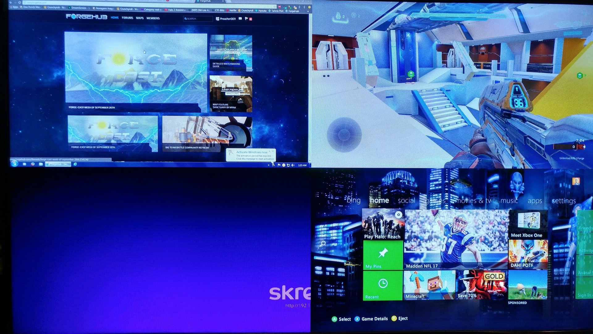Screen dimensions: 593x334
Task: Click the volume speaker tray icon
Action: (293, 165)
